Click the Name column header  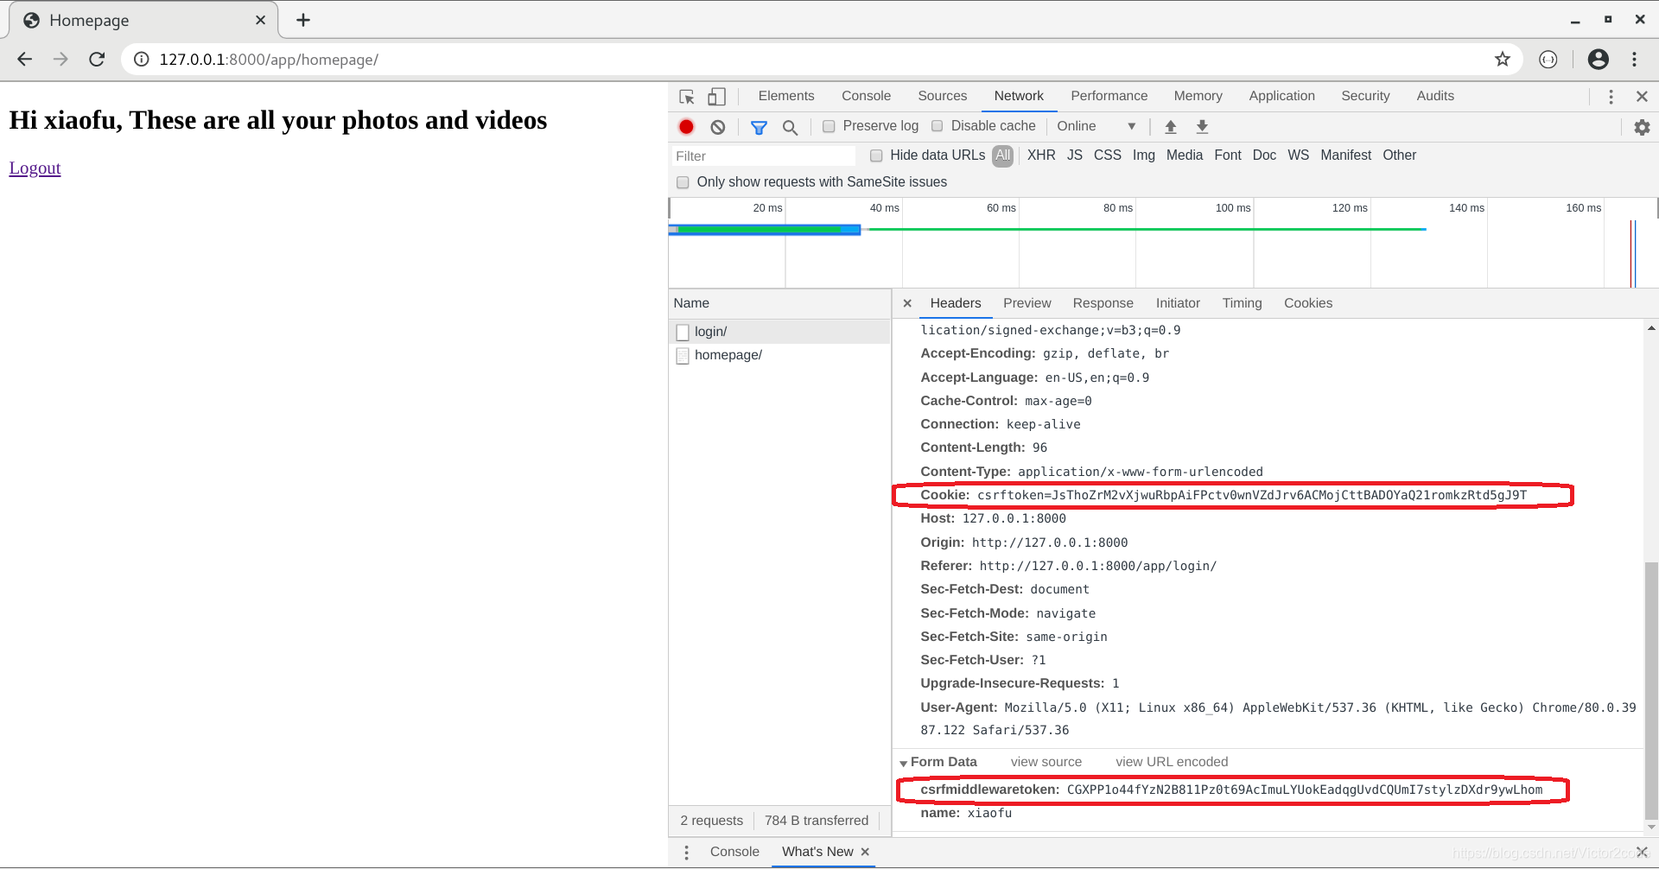(779, 303)
